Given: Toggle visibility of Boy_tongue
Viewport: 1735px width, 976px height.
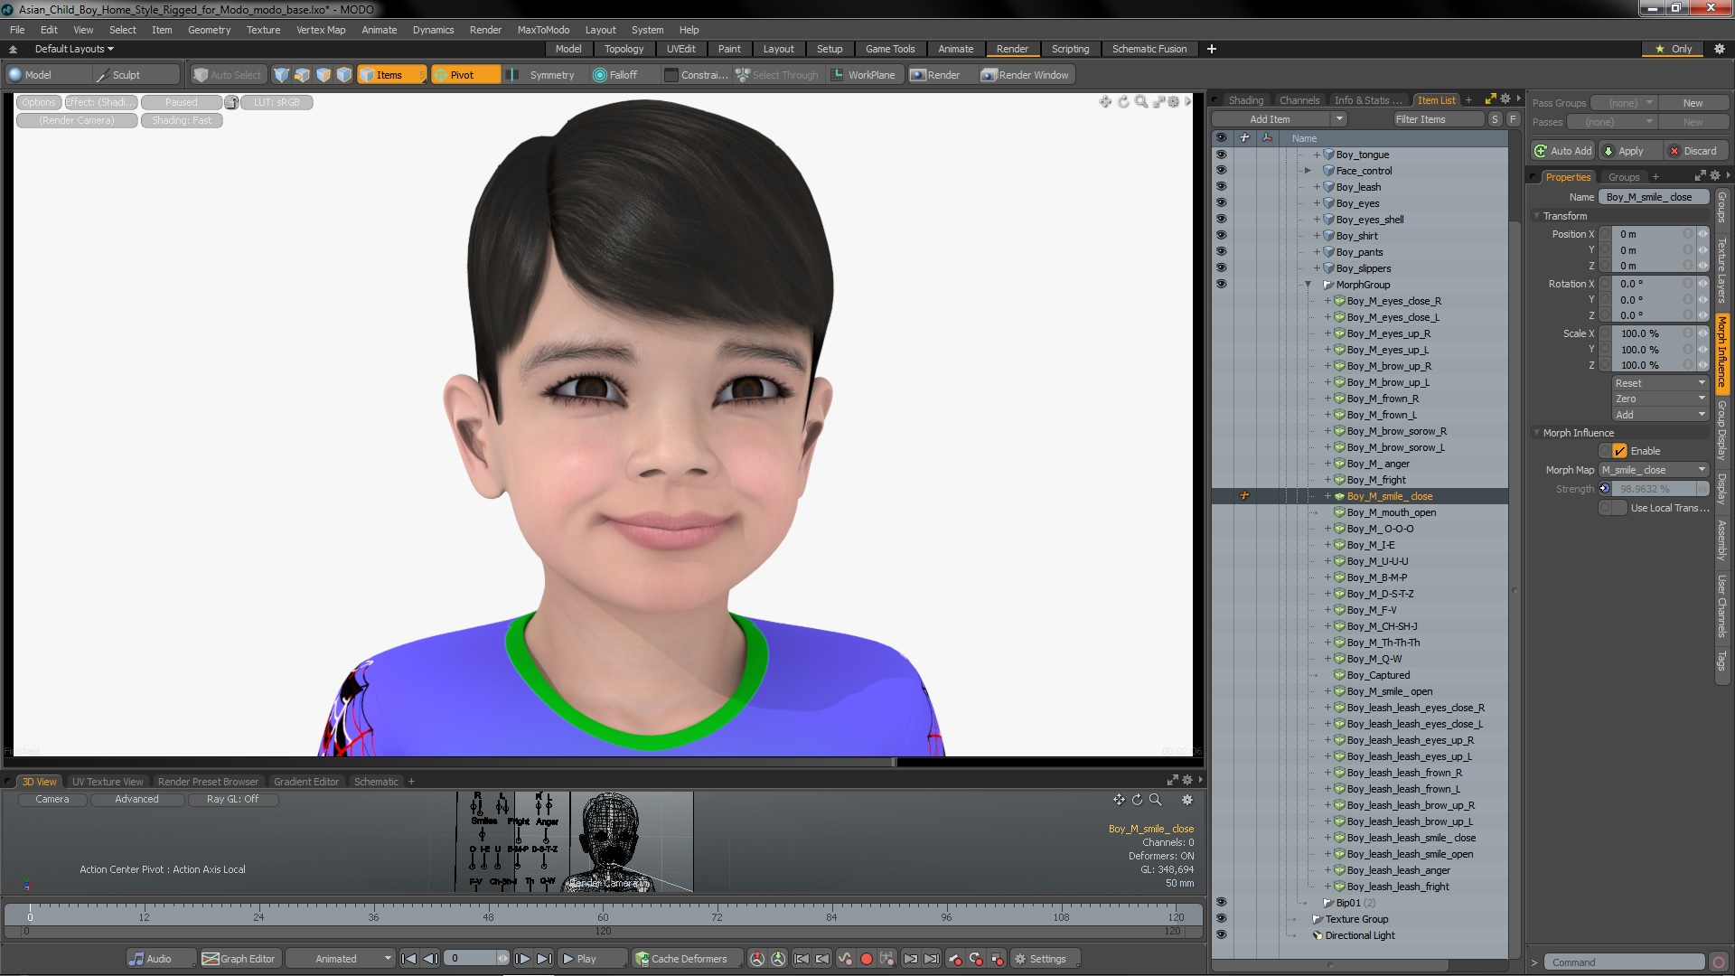Looking at the screenshot, I should click(1221, 155).
